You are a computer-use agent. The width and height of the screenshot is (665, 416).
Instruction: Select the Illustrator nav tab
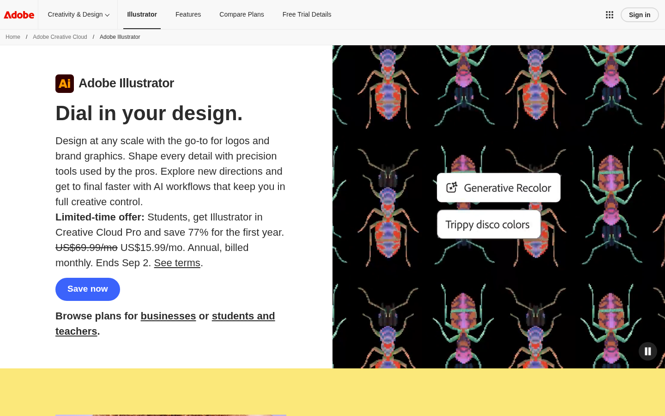pyautogui.click(x=142, y=14)
